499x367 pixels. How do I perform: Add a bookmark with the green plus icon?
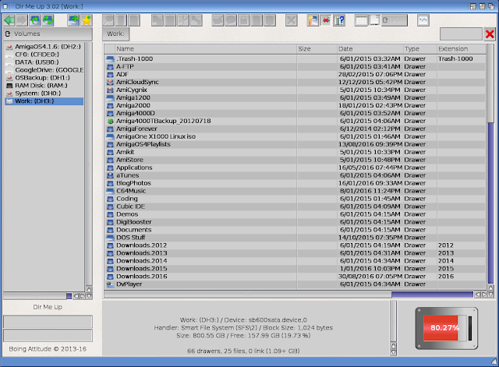(x=73, y=20)
